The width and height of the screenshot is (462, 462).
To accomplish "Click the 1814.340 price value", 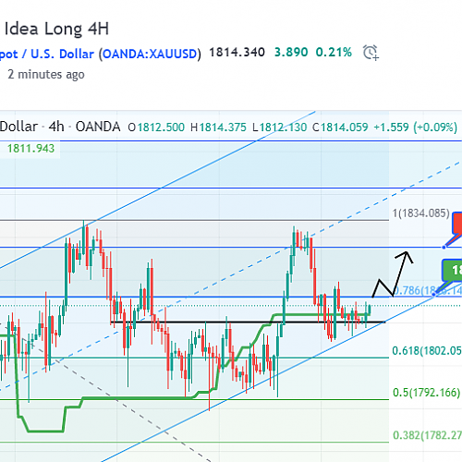I will [237, 52].
